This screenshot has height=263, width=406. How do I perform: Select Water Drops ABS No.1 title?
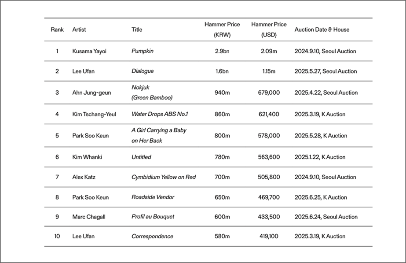click(160, 114)
